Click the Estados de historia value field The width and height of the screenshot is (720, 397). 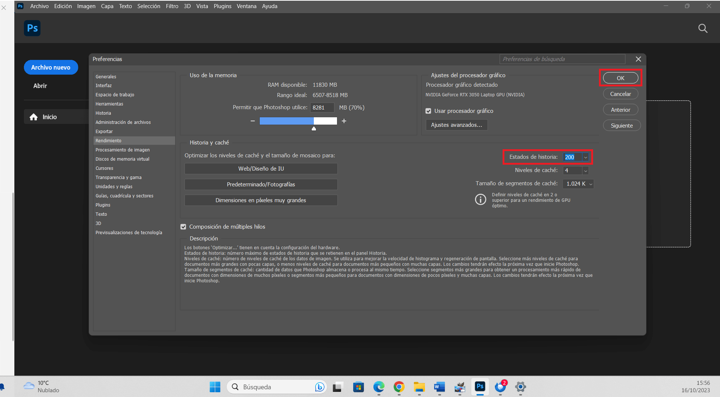572,157
